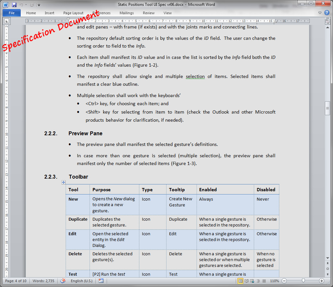Click the "Delete" cell in Tool column
The width and height of the screenshot is (333, 287).
click(78, 260)
